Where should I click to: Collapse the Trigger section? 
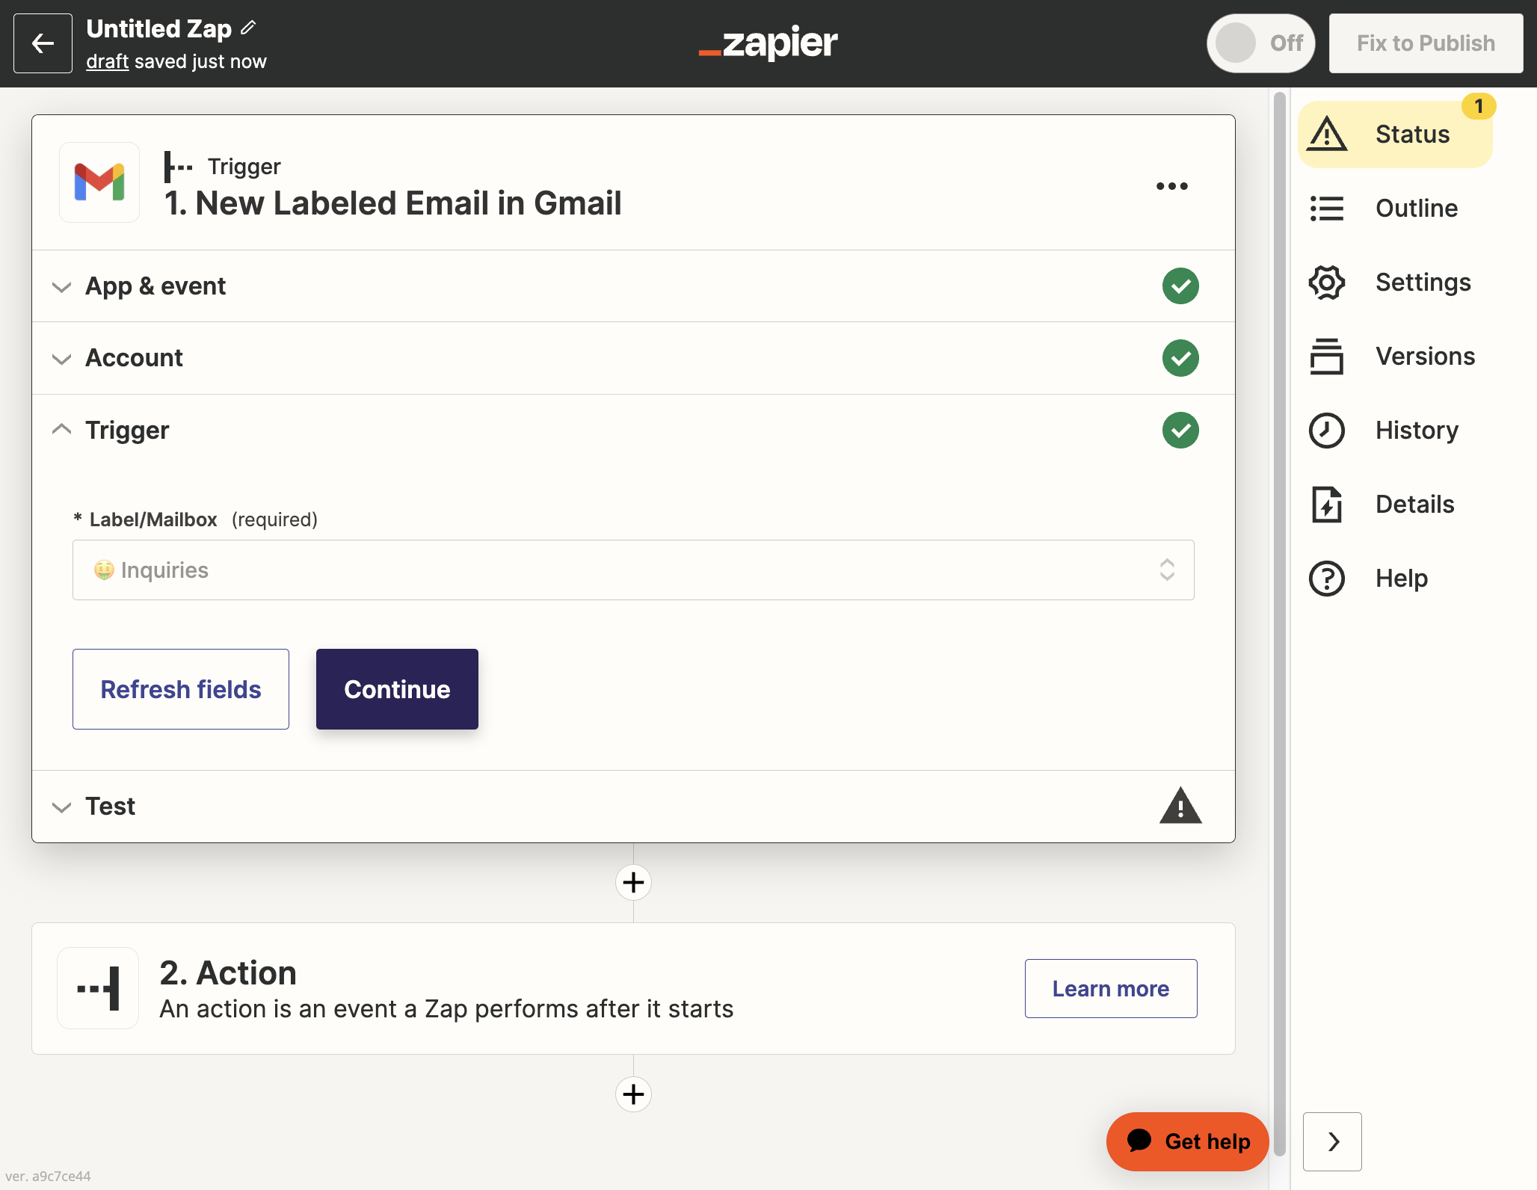point(633,431)
